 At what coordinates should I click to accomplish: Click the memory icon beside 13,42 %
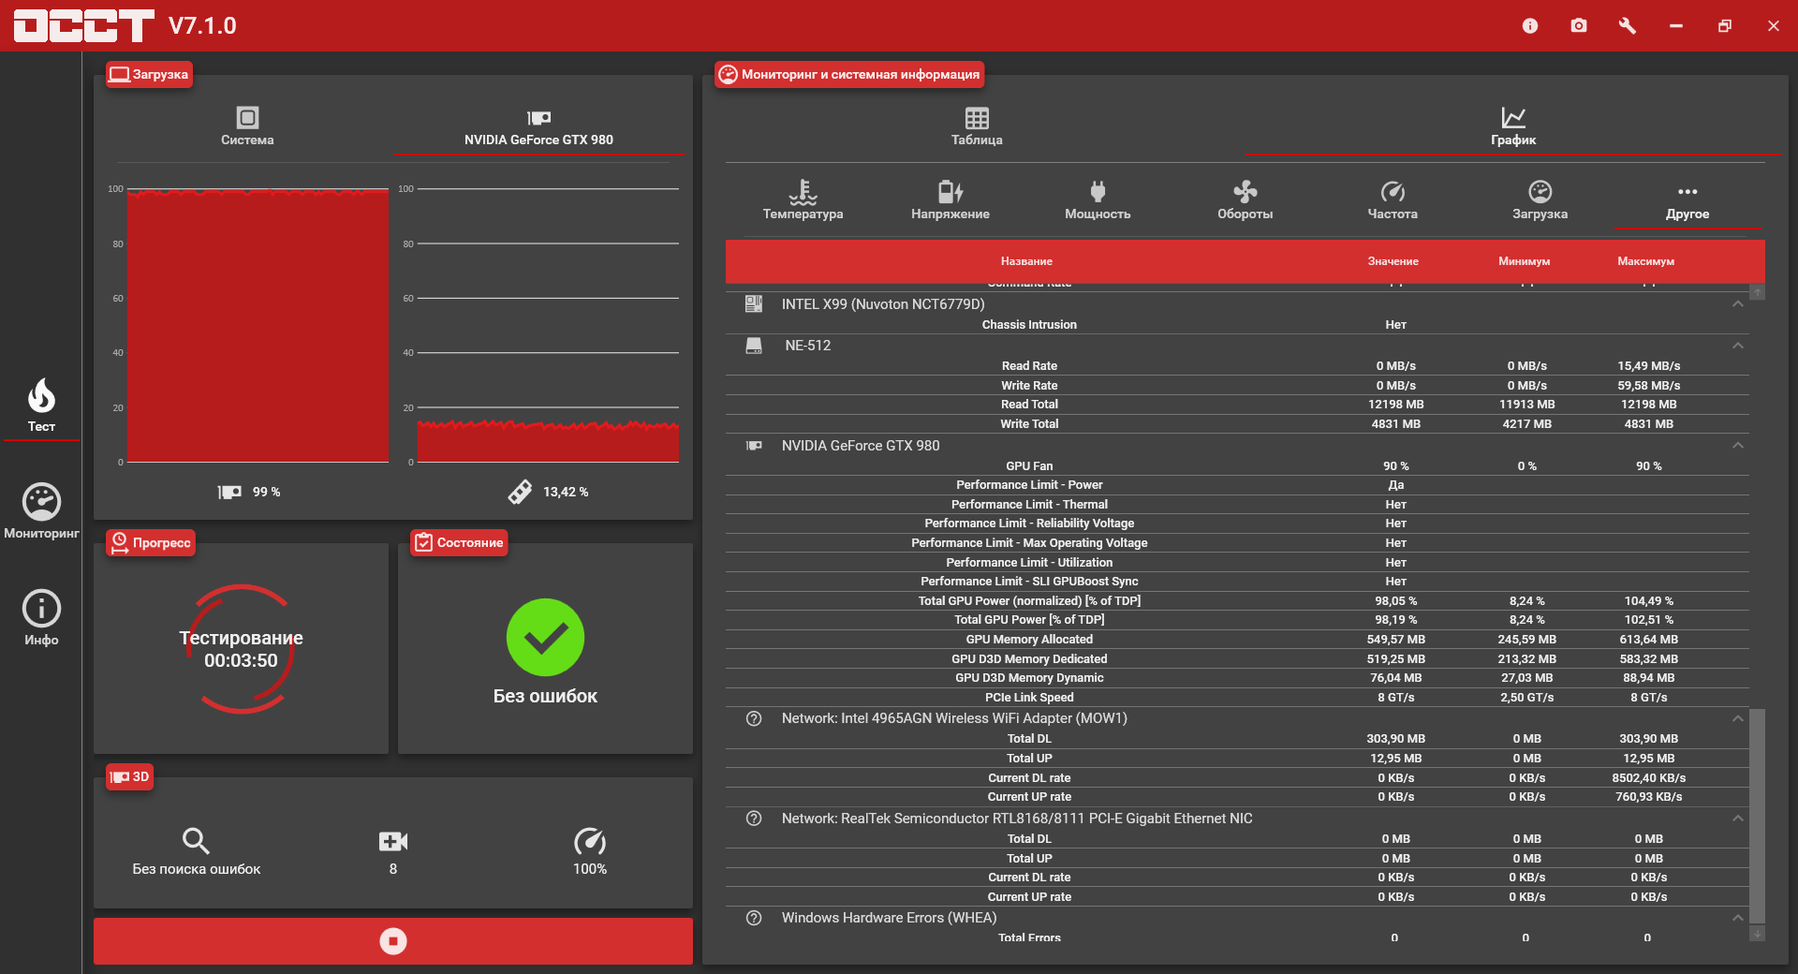pos(520,492)
